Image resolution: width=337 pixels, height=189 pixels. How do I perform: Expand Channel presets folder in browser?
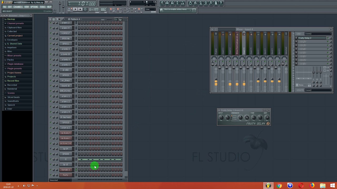coord(15,23)
